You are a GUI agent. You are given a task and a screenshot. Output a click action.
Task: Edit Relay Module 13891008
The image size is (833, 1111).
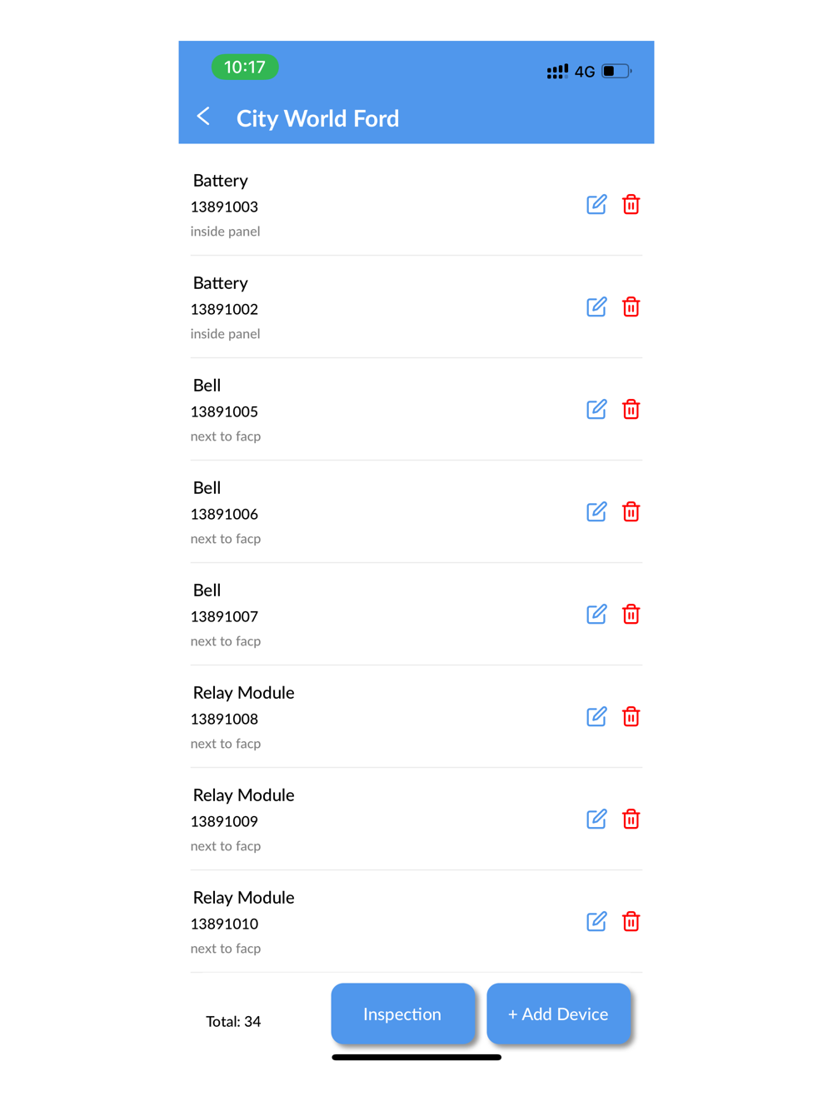point(596,716)
